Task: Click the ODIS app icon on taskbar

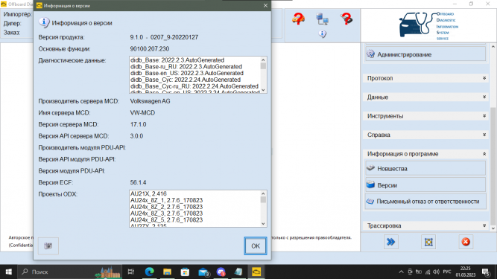Action: pyautogui.click(x=256, y=272)
